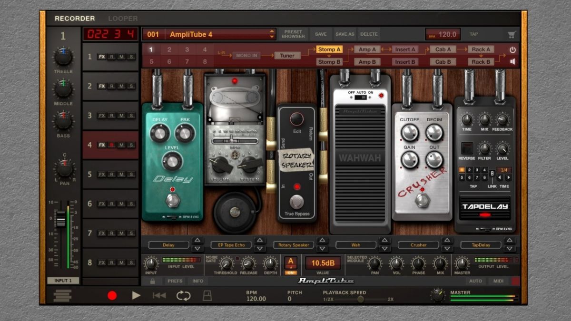Solo track 3
The height and width of the screenshot is (321, 571).
pos(131,116)
